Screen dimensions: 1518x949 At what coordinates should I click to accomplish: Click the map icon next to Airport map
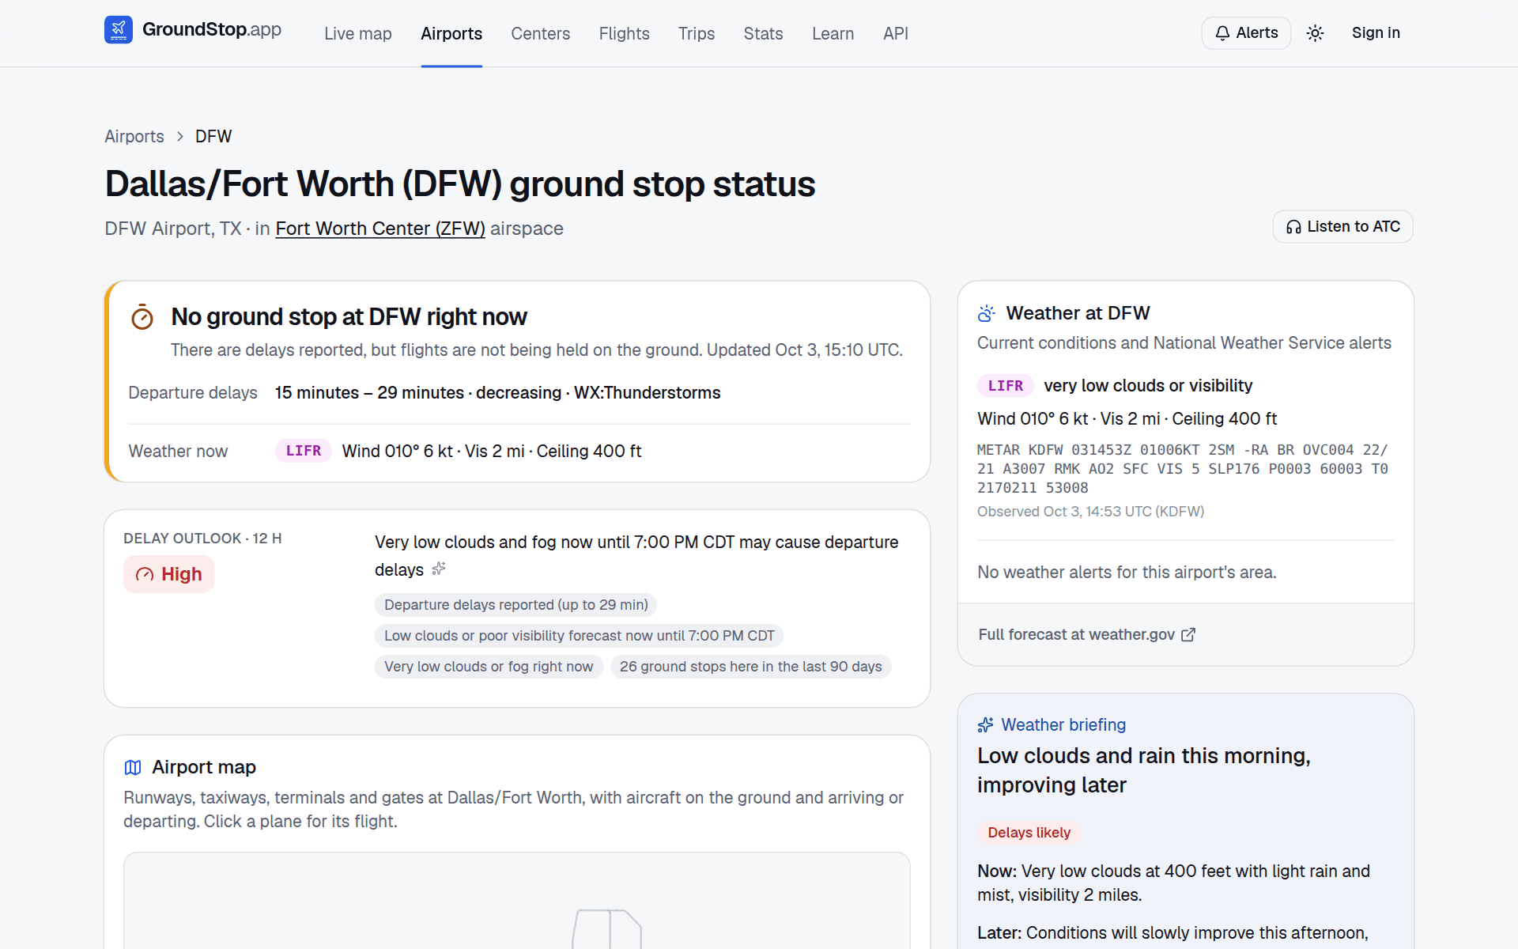tap(133, 767)
